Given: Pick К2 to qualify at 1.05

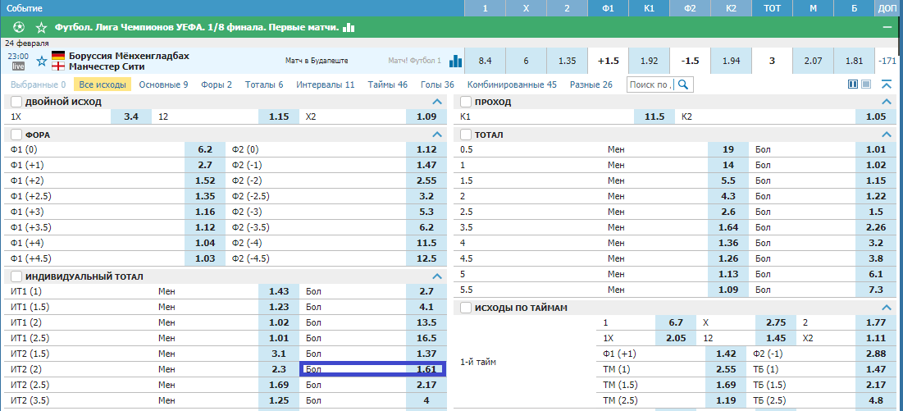Looking at the screenshot, I should click(876, 116).
